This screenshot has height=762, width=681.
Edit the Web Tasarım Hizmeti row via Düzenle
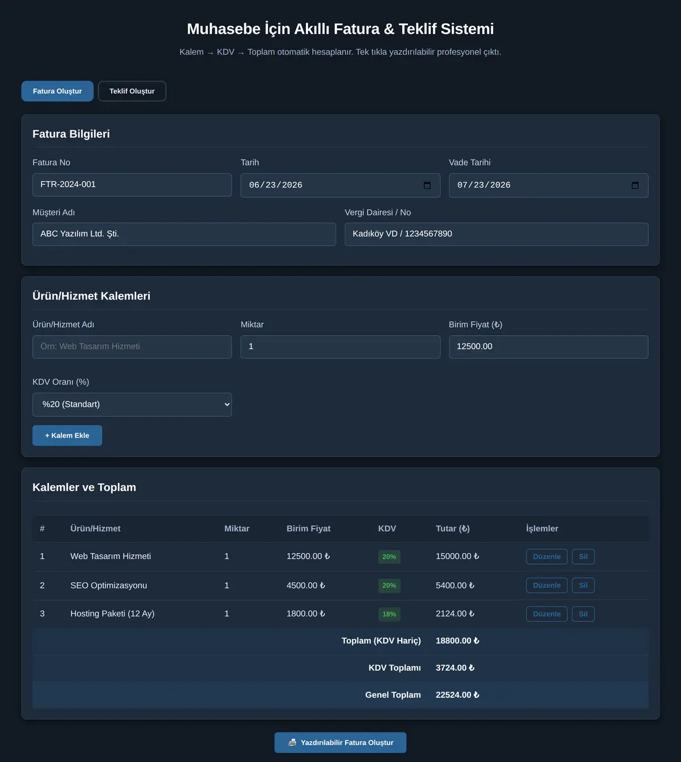click(547, 557)
